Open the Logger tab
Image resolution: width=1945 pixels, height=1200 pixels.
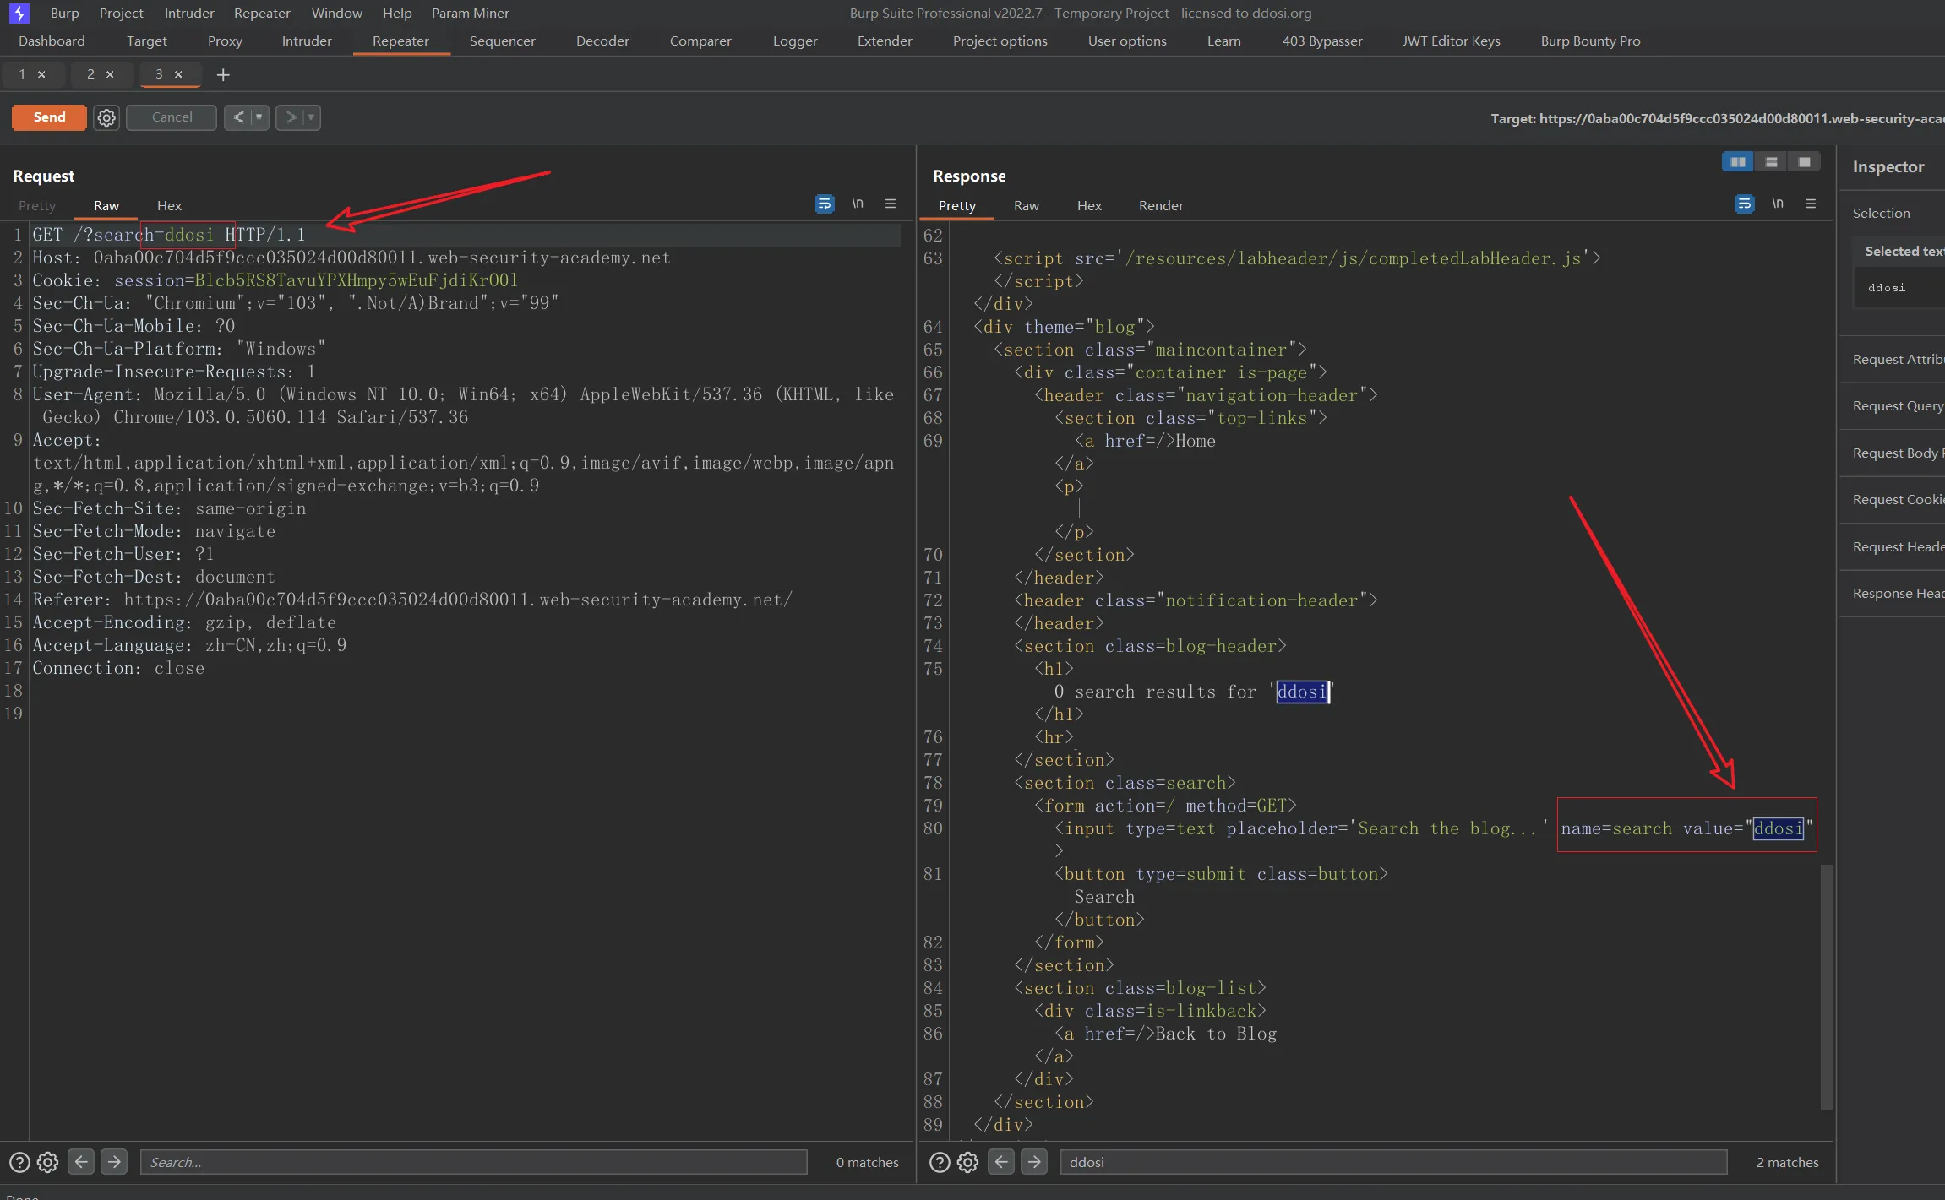pos(795,41)
